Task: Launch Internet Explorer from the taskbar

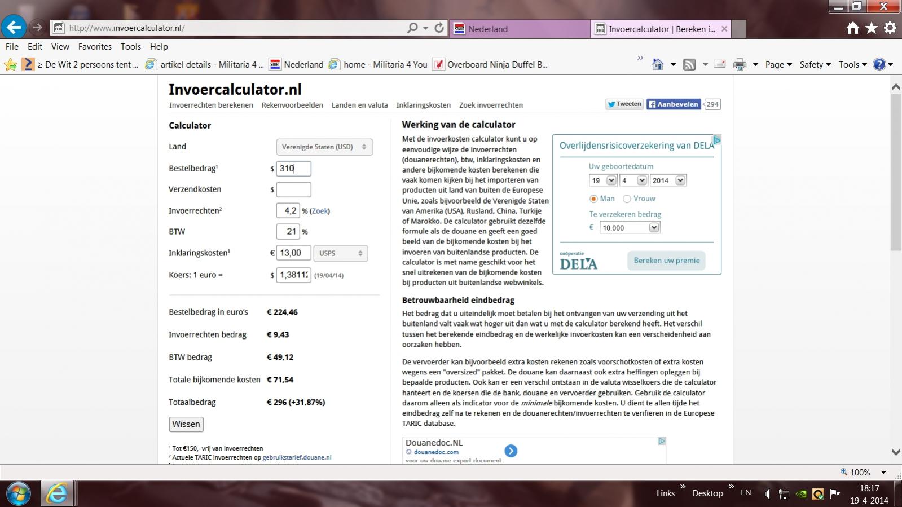Action: (56, 493)
